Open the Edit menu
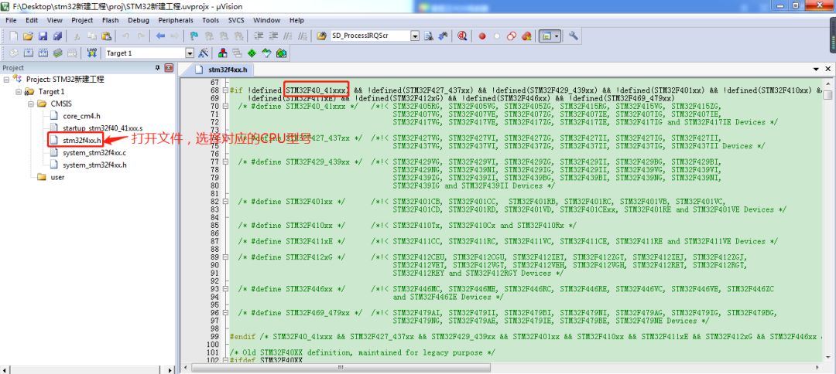Viewport: 836px width, 374px height. coord(32,20)
